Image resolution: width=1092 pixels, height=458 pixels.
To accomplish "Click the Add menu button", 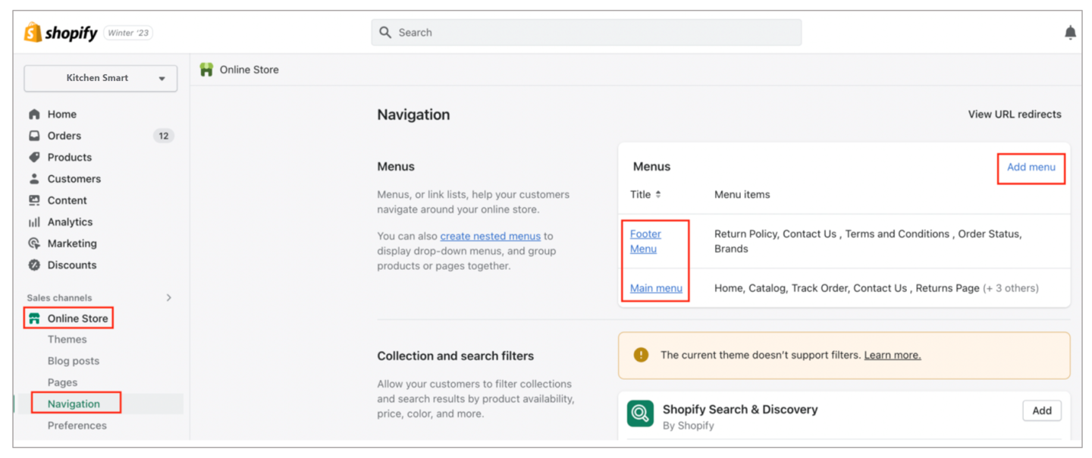I will click(x=1030, y=168).
